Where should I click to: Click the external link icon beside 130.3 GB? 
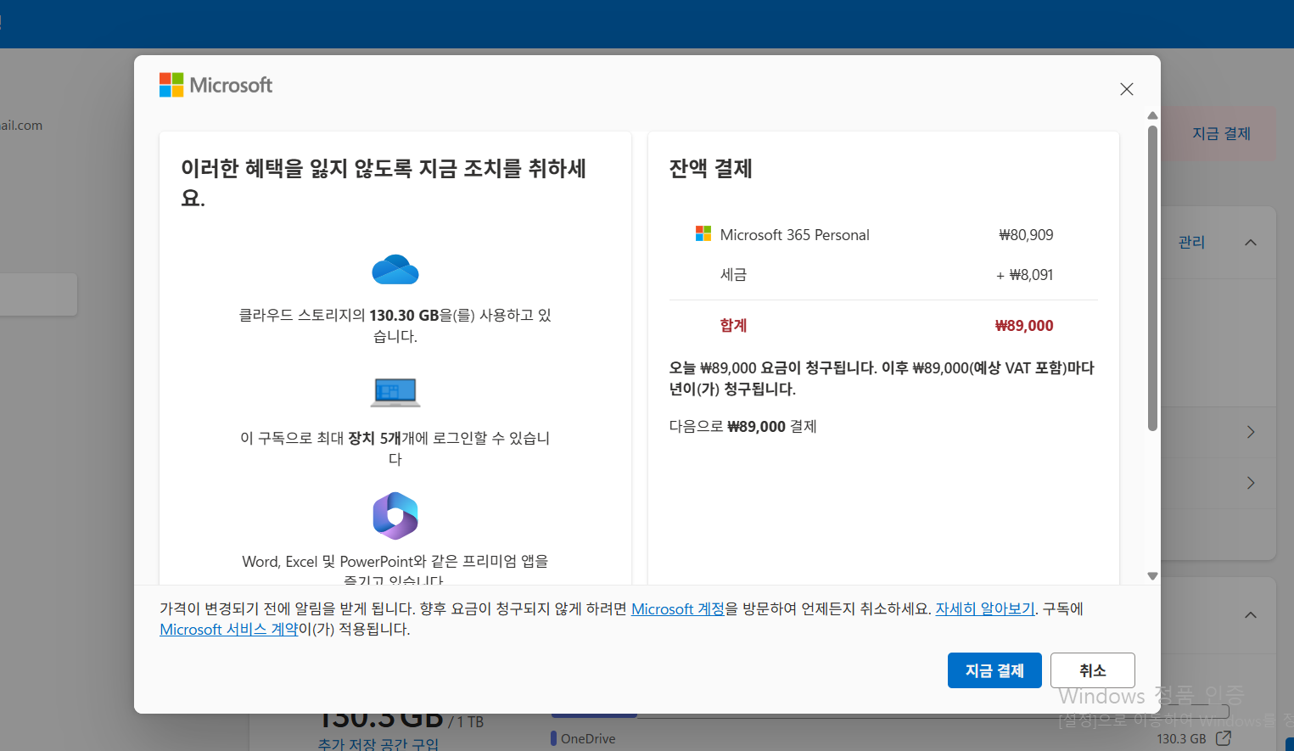tap(1223, 738)
